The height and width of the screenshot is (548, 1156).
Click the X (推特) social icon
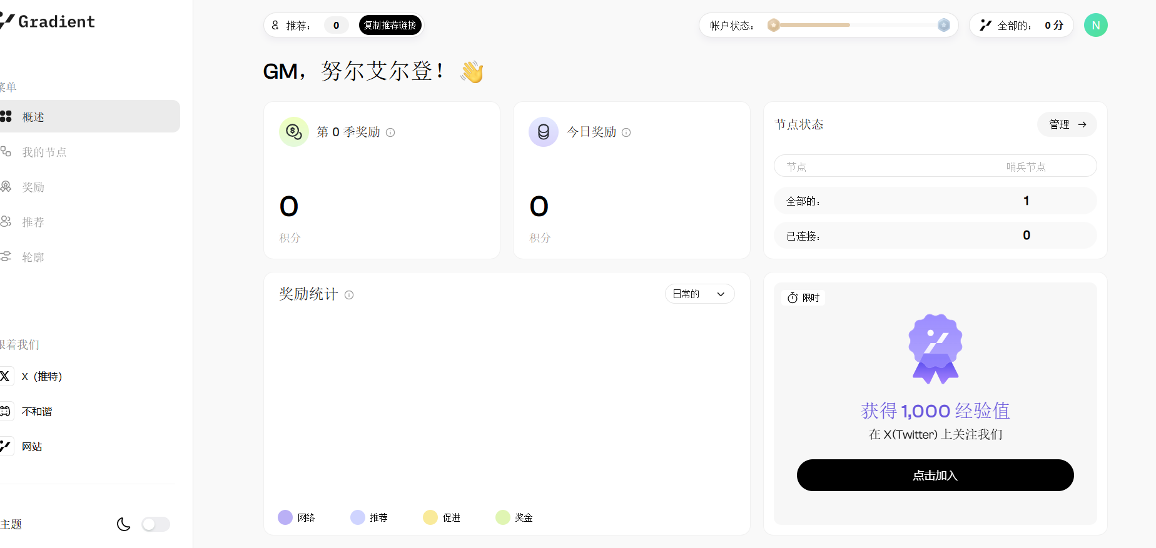[x=6, y=376]
